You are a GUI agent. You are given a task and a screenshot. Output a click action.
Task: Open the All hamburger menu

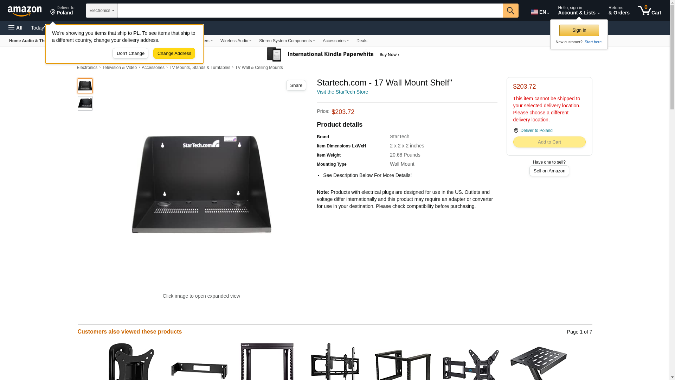[15, 28]
